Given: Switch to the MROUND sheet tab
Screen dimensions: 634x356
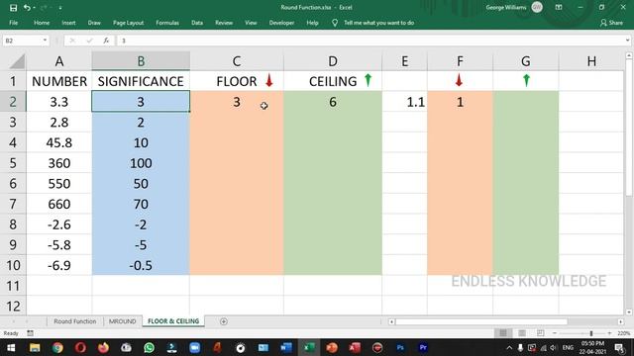Looking at the screenshot, I should coord(122,321).
